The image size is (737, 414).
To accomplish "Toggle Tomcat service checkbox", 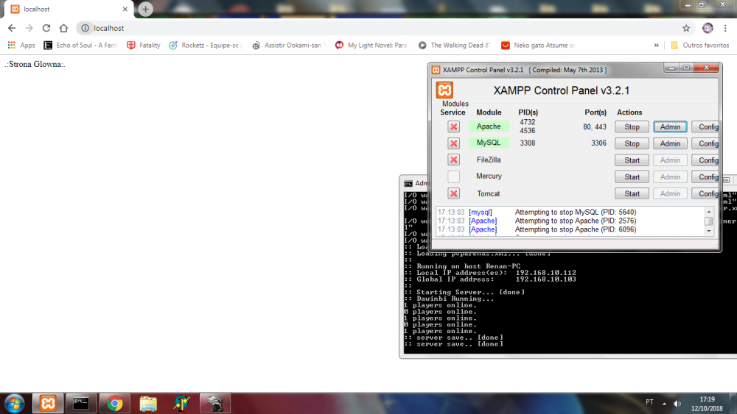I will tap(453, 193).
